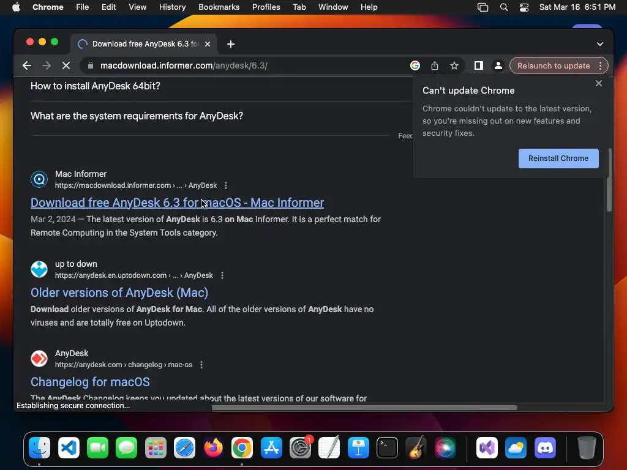Open Spotlight search in menu bar
Image resolution: width=627 pixels, height=470 pixels.
coord(504,7)
